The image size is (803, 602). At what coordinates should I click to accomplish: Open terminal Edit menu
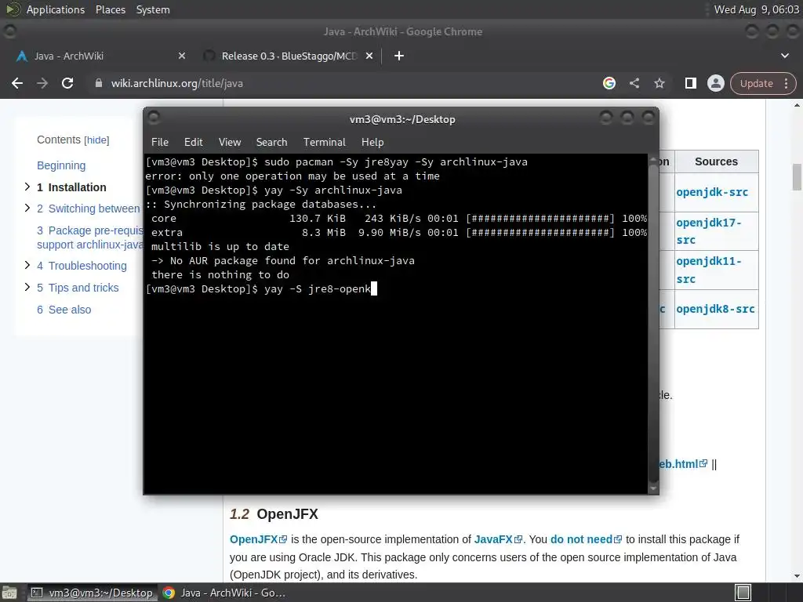[x=193, y=143]
